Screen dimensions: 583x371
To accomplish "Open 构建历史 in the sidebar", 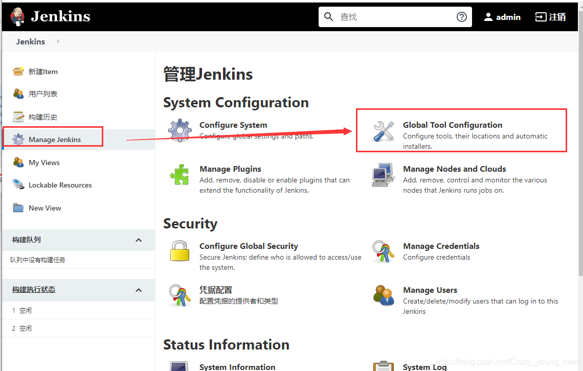I will tap(43, 117).
